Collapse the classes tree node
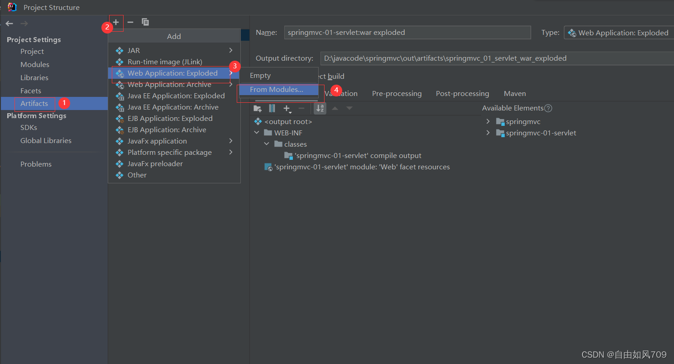The width and height of the screenshot is (674, 364). point(267,144)
